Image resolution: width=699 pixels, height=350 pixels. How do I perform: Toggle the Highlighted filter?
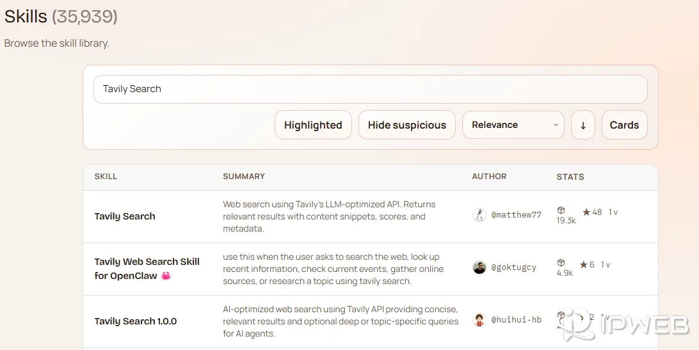(313, 125)
